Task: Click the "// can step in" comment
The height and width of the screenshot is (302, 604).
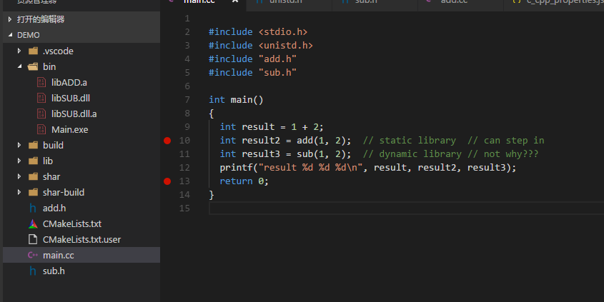Action: pos(506,141)
